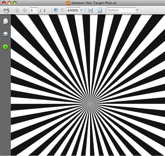The height and width of the screenshot is (156, 165).
Task: Open Help via the green question mark
Action: [5, 47]
